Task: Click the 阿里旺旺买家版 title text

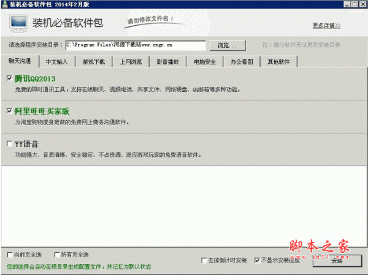Action: click(42, 111)
